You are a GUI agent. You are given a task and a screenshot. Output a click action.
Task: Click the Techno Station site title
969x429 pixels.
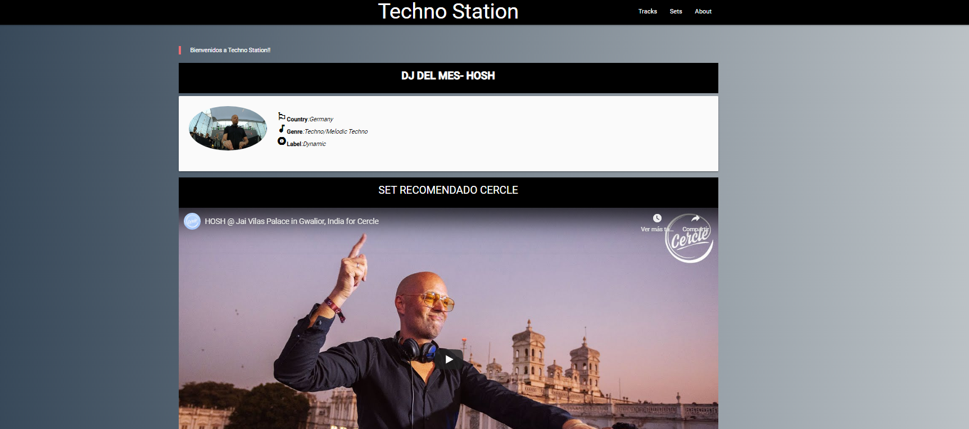pos(448,12)
